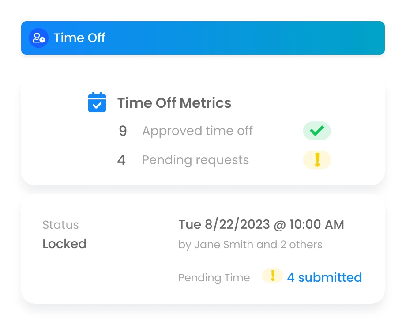The height and width of the screenshot is (325, 406).
Task: Click the yellow exclamation badge beside Pending requests
Action: coord(317,160)
